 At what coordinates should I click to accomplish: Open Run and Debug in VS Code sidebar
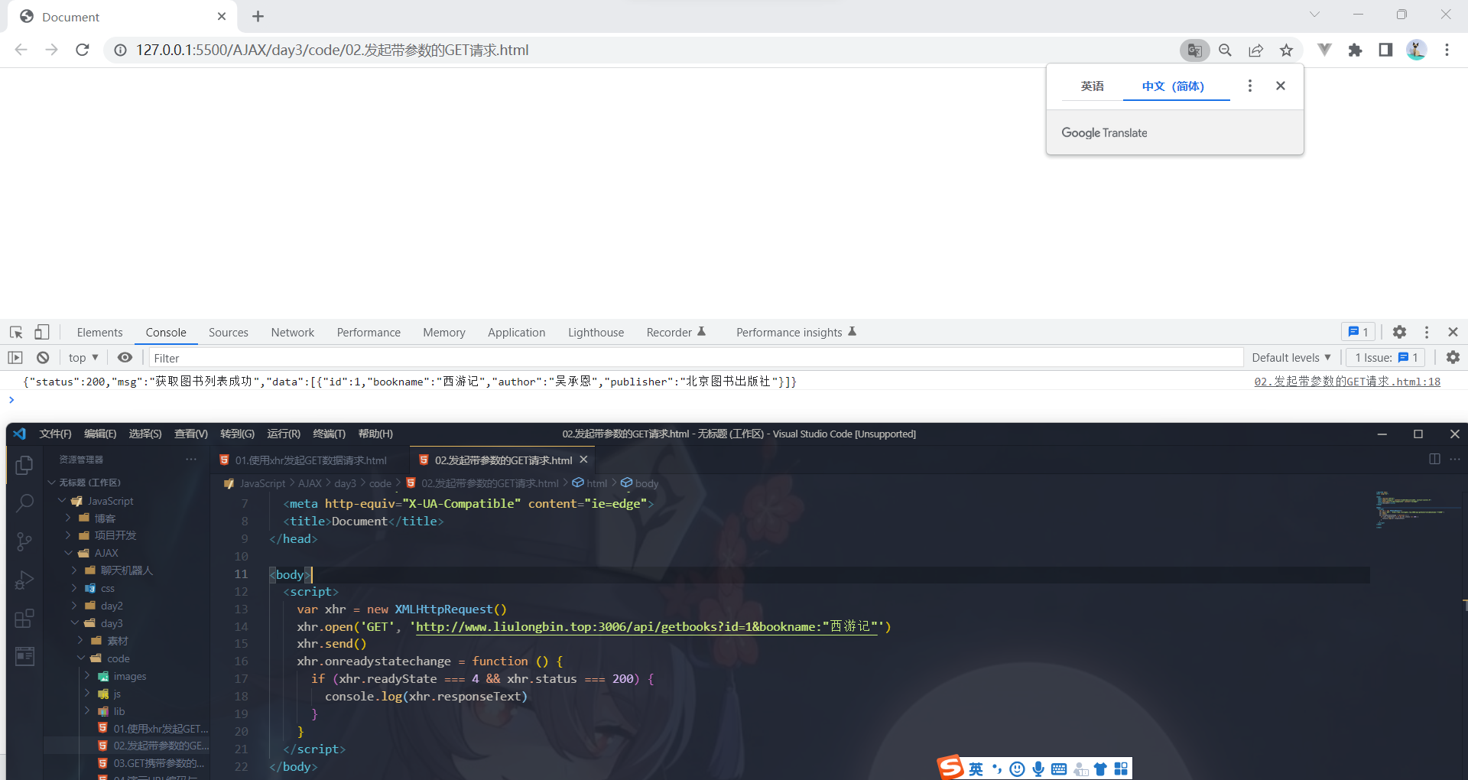pyautogui.click(x=24, y=580)
